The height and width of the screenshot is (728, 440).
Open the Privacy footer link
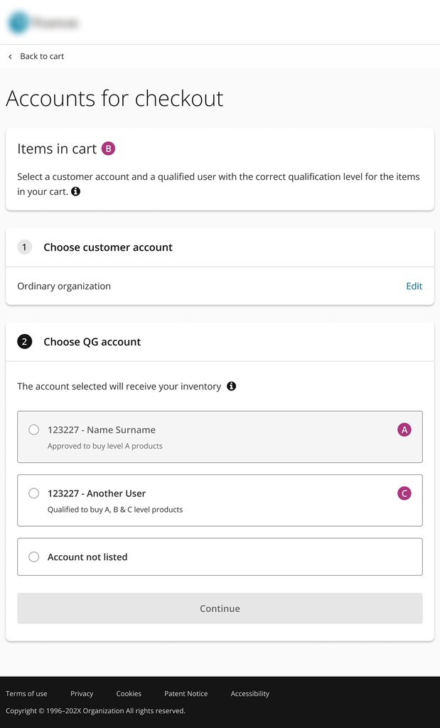pyautogui.click(x=82, y=693)
